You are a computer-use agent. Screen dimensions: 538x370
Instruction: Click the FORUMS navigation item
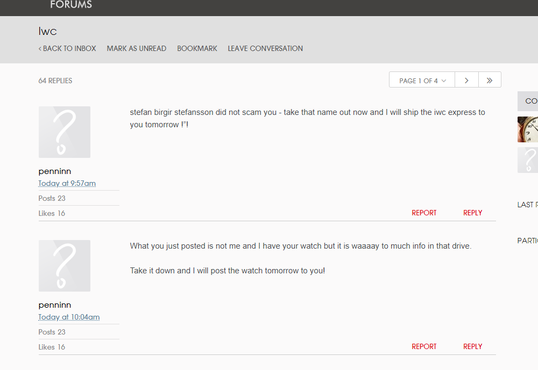pyautogui.click(x=71, y=5)
